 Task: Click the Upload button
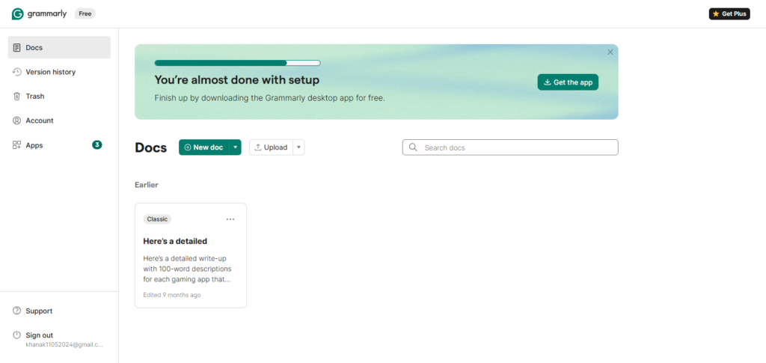point(271,147)
